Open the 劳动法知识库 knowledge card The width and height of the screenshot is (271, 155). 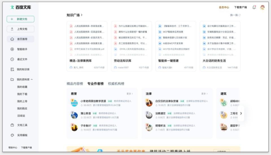(x=131, y=46)
